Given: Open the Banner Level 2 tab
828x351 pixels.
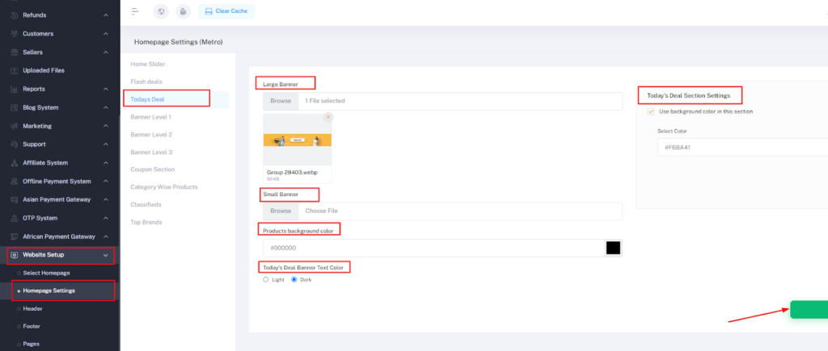Looking at the screenshot, I should (x=151, y=135).
